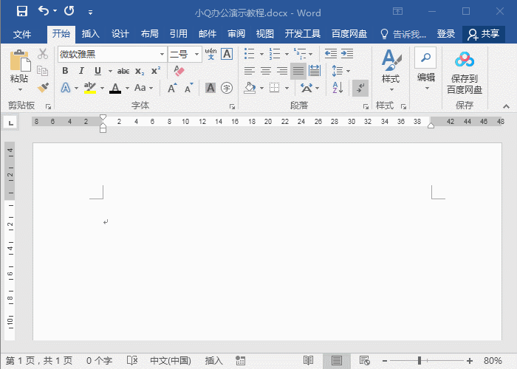The width and height of the screenshot is (517, 369).
Task: Click the 共享 Share button
Action: coord(483,34)
